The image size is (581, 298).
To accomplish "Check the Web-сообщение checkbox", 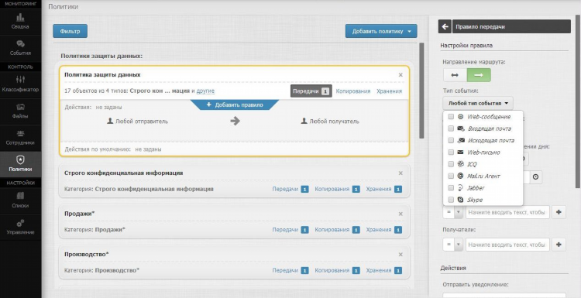I will pyautogui.click(x=451, y=117).
